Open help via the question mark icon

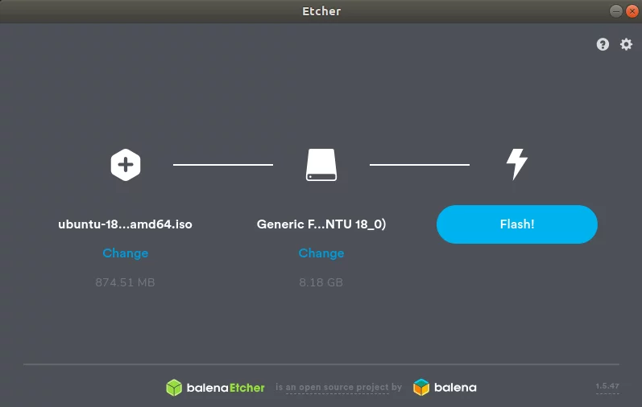[x=603, y=44]
